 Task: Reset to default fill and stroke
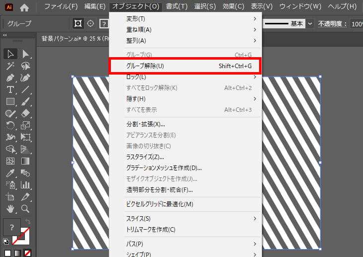[x=6, y=242]
